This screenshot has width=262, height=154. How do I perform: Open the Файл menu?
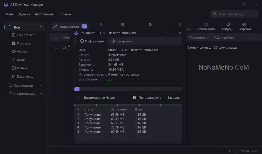[x=10, y=14]
